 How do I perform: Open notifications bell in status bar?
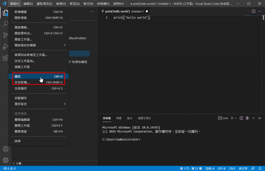click(260, 168)
